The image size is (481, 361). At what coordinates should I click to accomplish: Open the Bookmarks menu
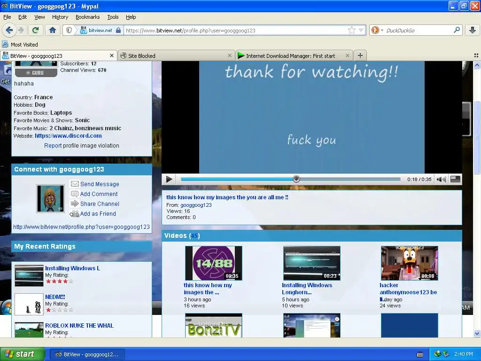87,17
